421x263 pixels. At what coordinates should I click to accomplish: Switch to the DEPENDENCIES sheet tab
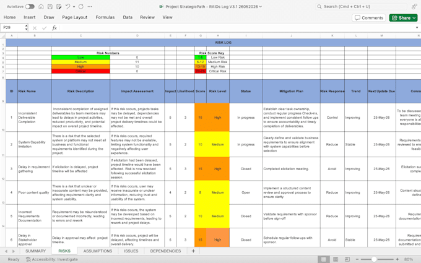click(x=165, y=251)
